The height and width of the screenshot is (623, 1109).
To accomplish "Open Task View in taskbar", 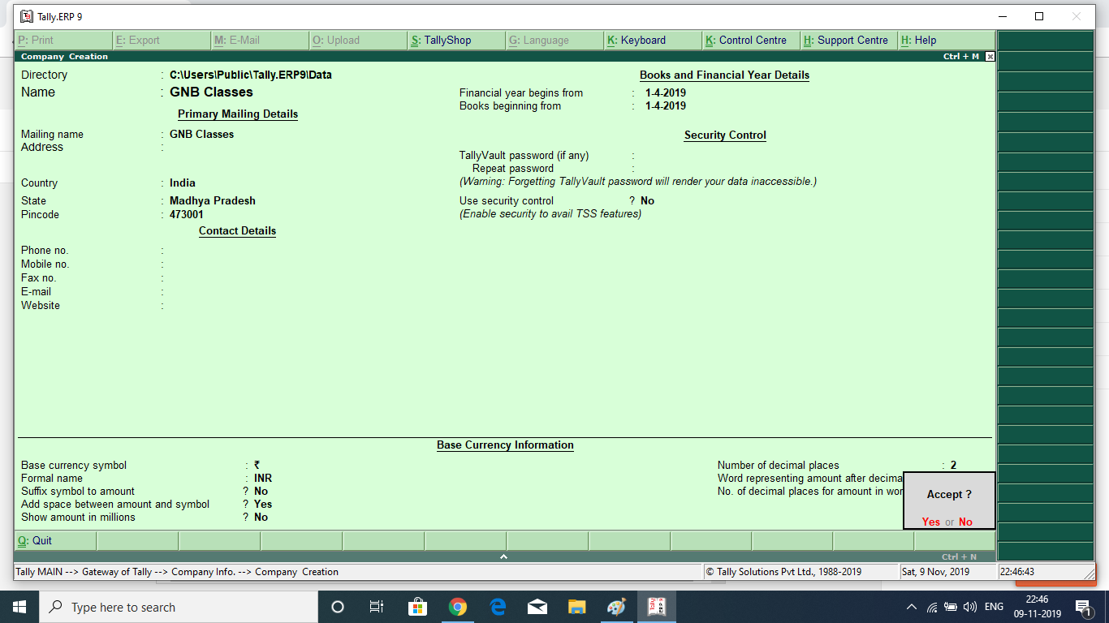I will click(x=376, y=607).
